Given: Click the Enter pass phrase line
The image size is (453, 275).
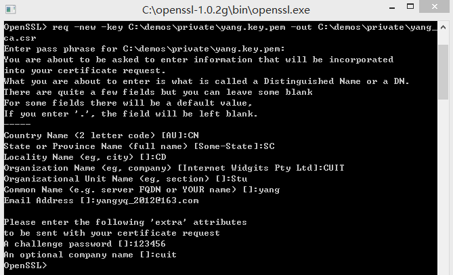Looking at the screenshot, I should (144, 49).
